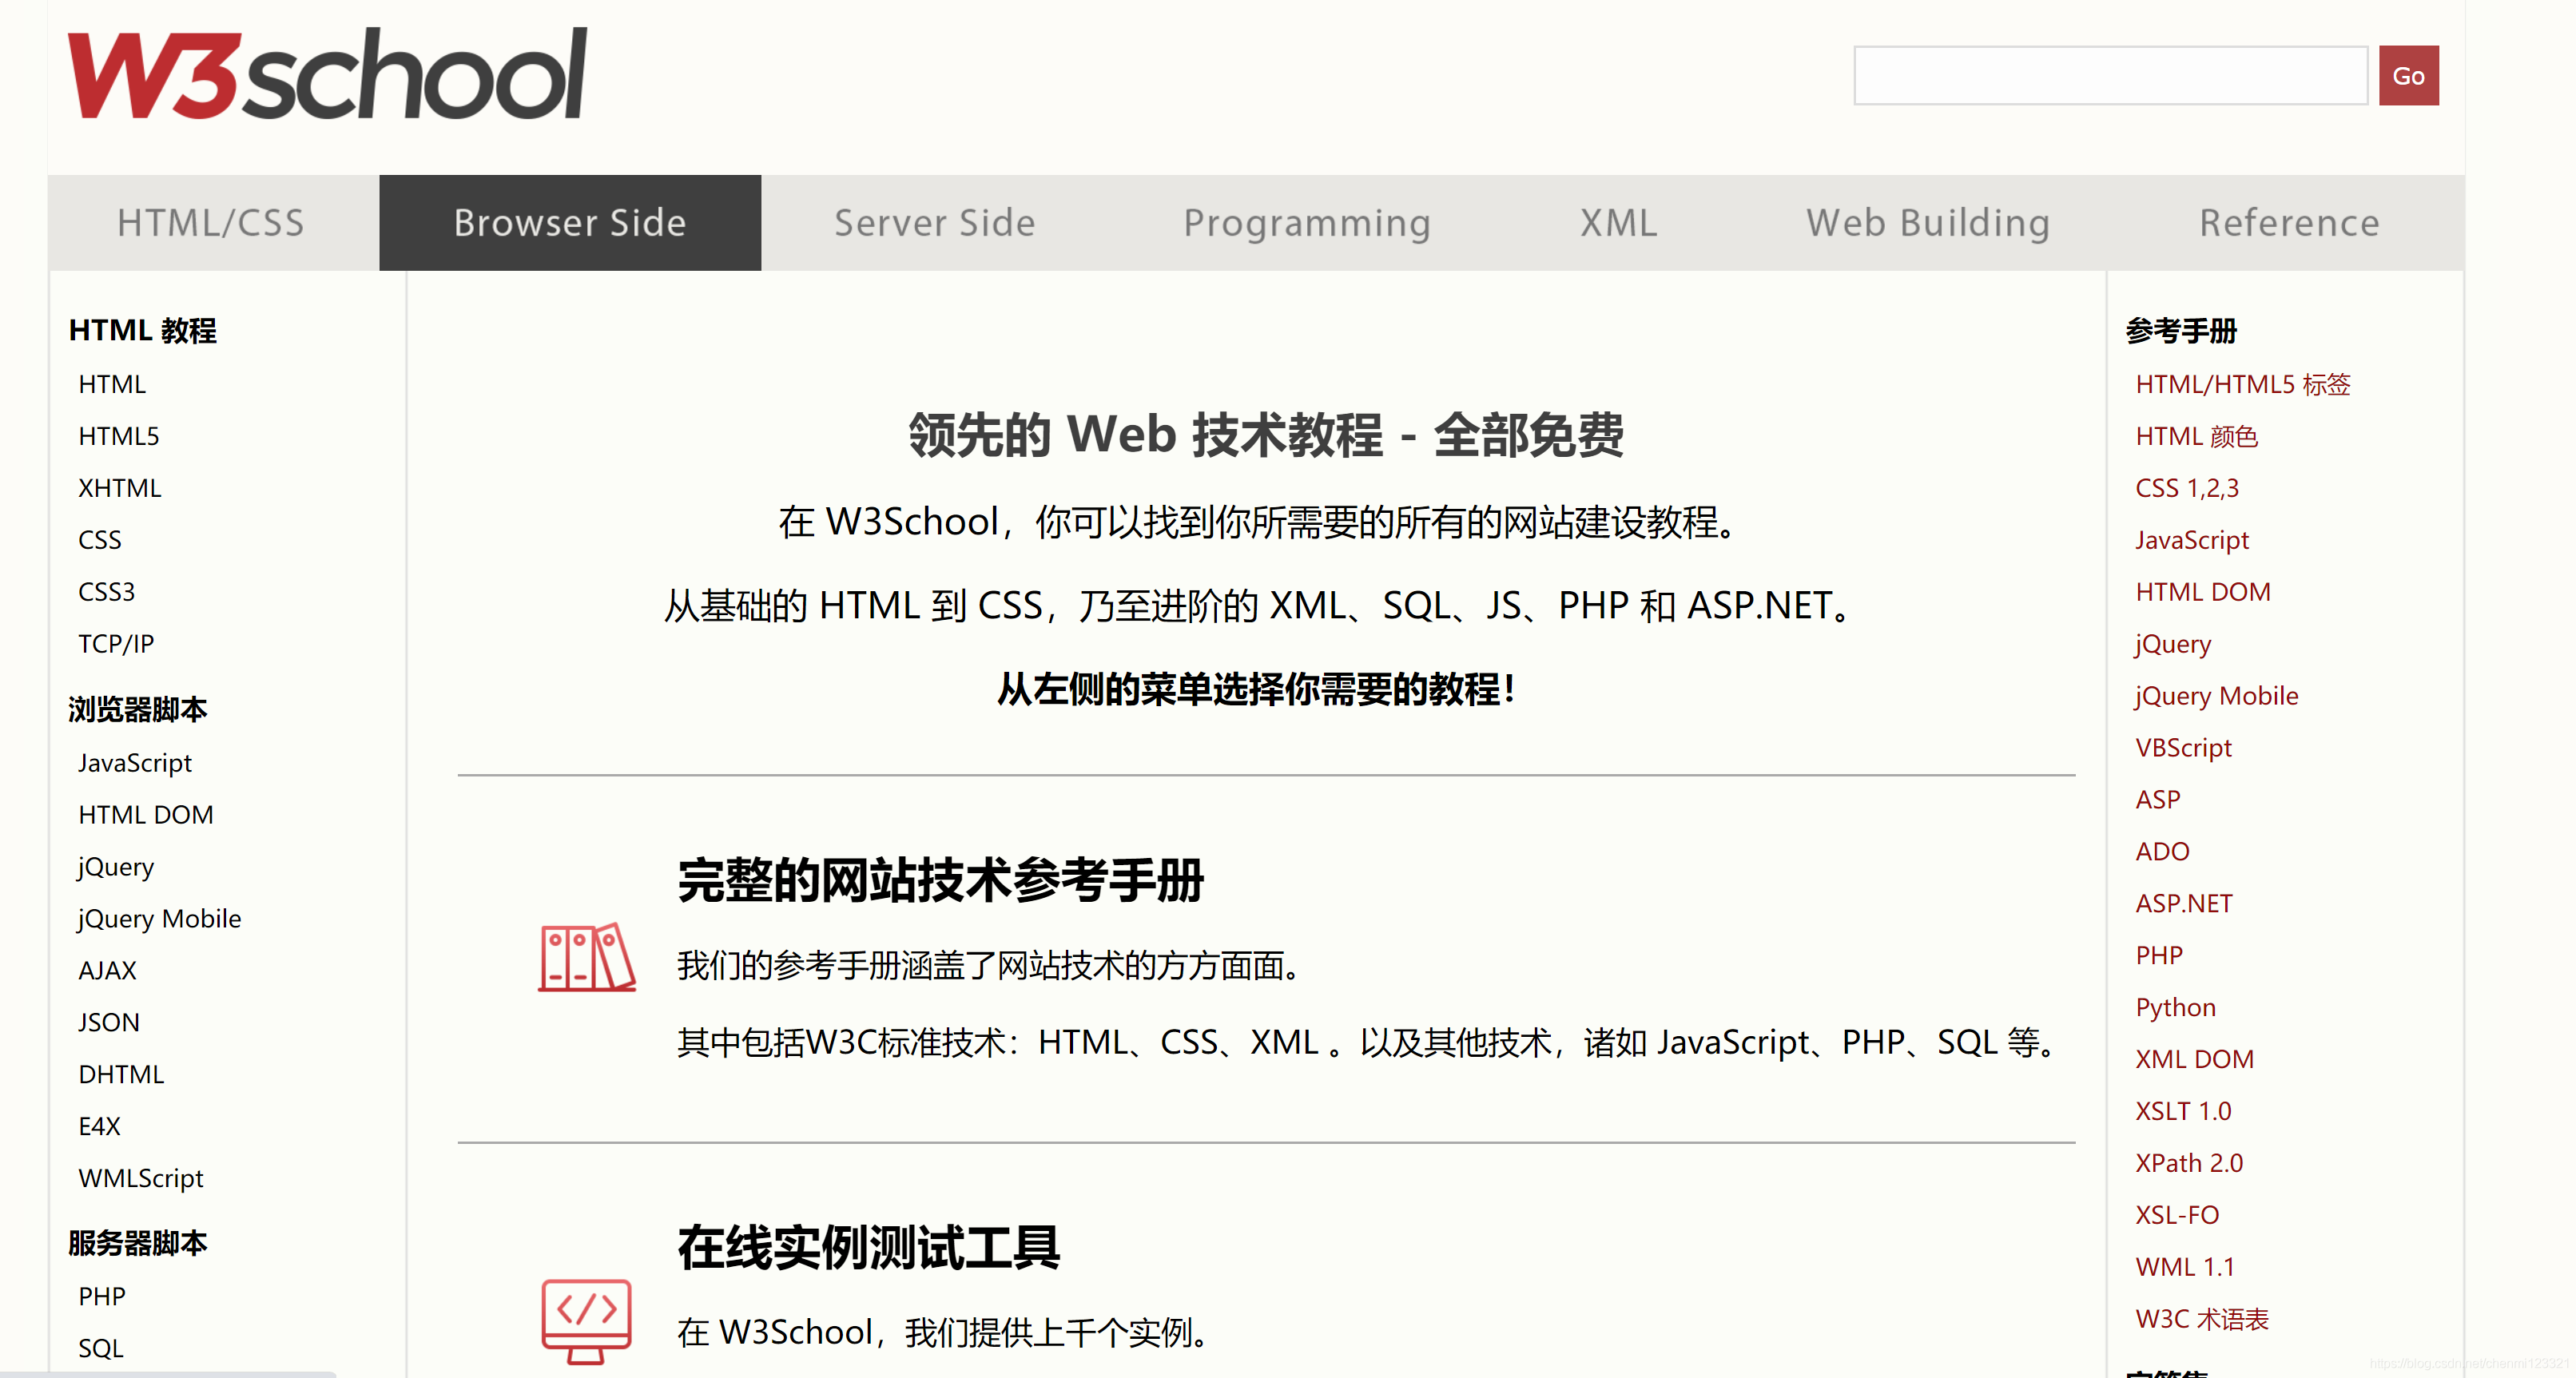
Task: Open the HTML/CSS navigation tab
Action: pos(211,223)
